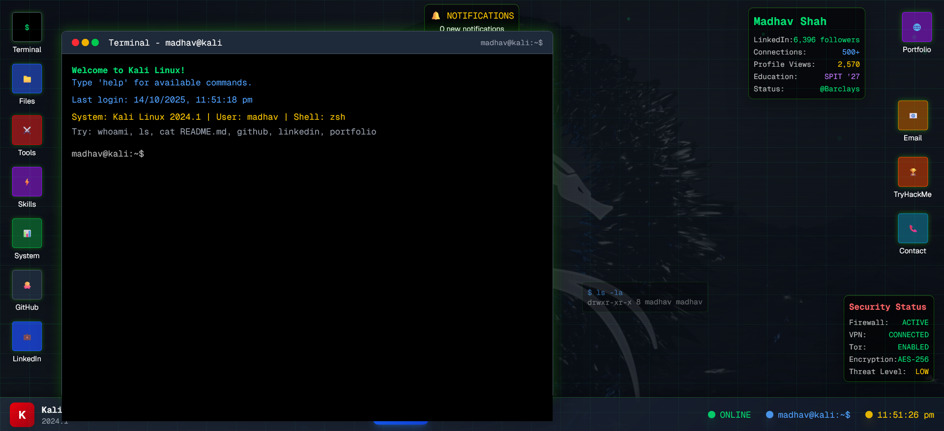The image size is (944, 431).
Task: Open the Email desktop icon
Action: click(913, 121)
